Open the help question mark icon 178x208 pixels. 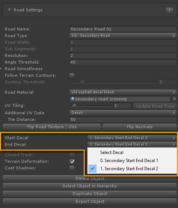point(170,11)
